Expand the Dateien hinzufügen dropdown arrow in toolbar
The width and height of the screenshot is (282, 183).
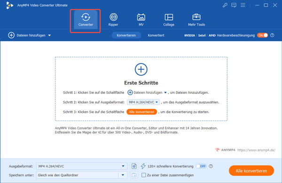pos(49,35)
